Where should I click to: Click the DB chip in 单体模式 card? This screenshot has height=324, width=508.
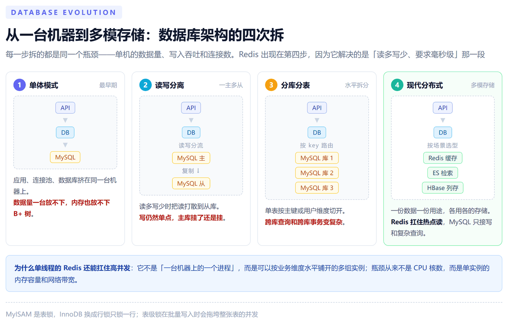[x=65, y=133]
